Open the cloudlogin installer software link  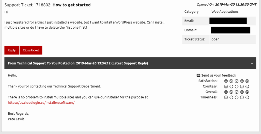pyautogui.click(x=41, y=103)
